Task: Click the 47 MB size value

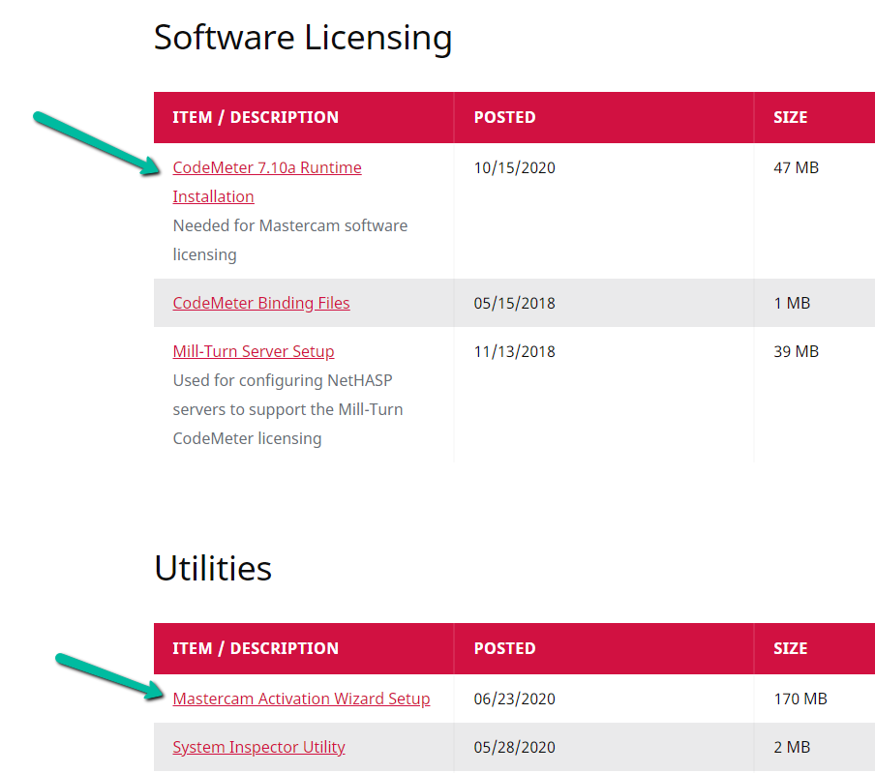Action: (796, 168)
